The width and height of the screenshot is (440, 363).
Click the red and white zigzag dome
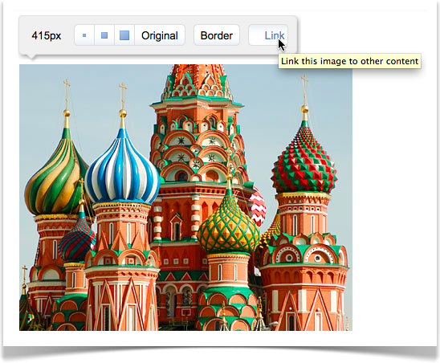(259, 206)
